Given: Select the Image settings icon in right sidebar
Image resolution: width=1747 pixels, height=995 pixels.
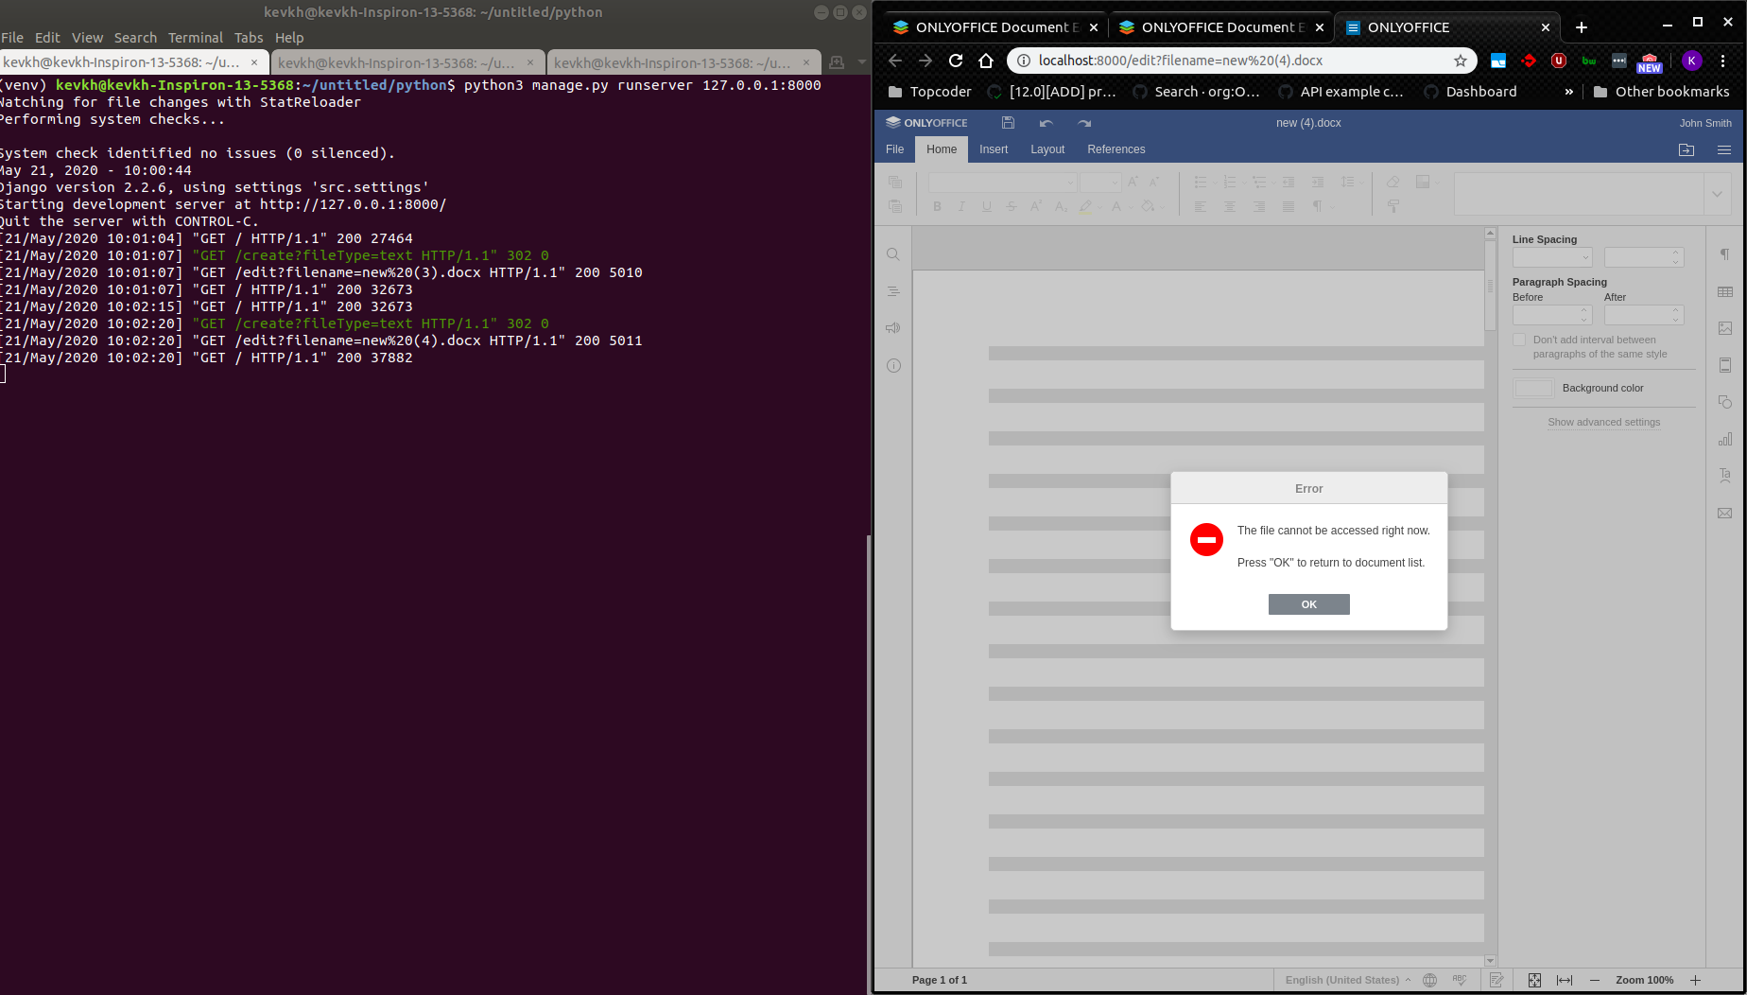Looking at the screenshot, I should [1725, 327].
